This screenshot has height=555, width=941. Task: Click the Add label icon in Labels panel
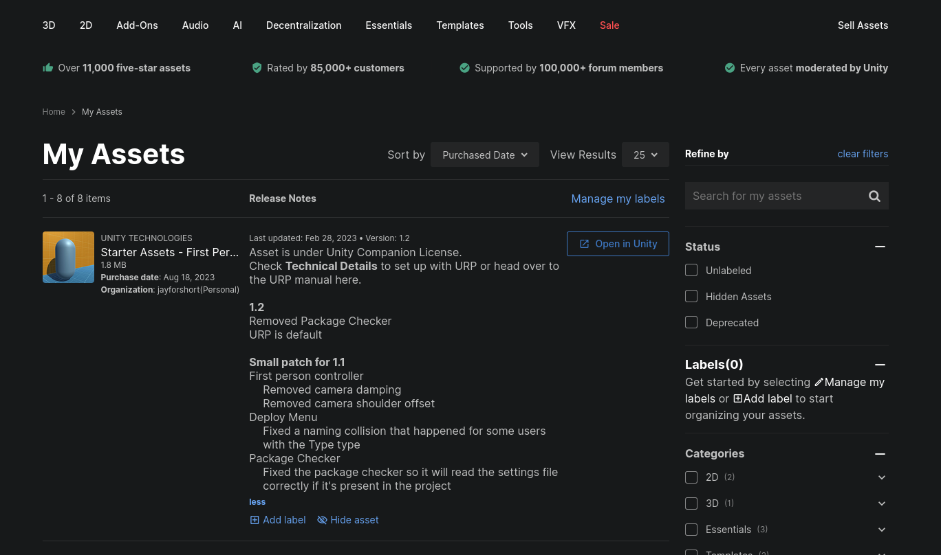(x=737, y=399)
